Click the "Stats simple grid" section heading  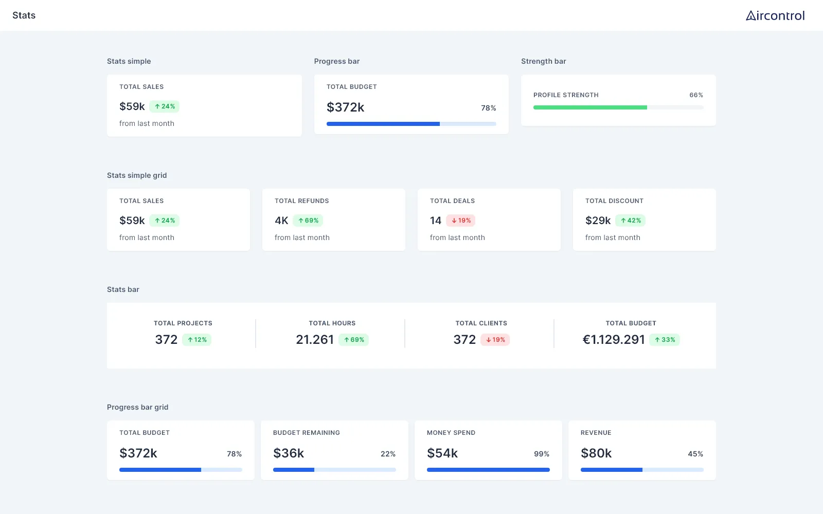coord(137,175)
